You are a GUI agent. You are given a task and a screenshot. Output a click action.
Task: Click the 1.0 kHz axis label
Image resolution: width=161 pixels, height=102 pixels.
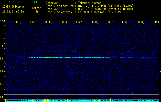point(2,46)
